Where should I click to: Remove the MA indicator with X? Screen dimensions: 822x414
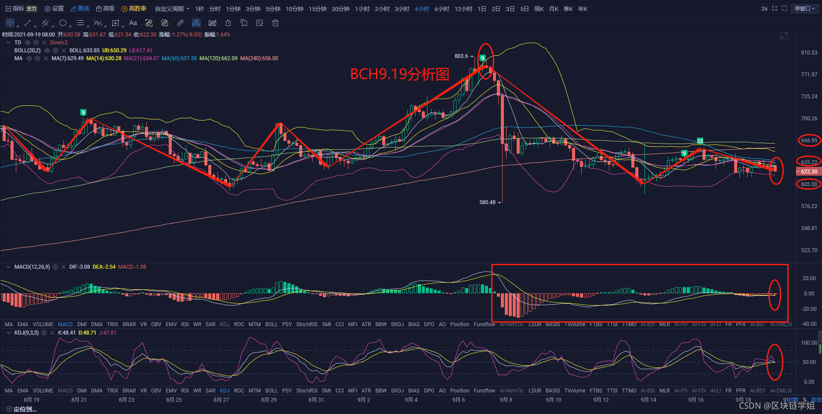click(x=46, y=58)
